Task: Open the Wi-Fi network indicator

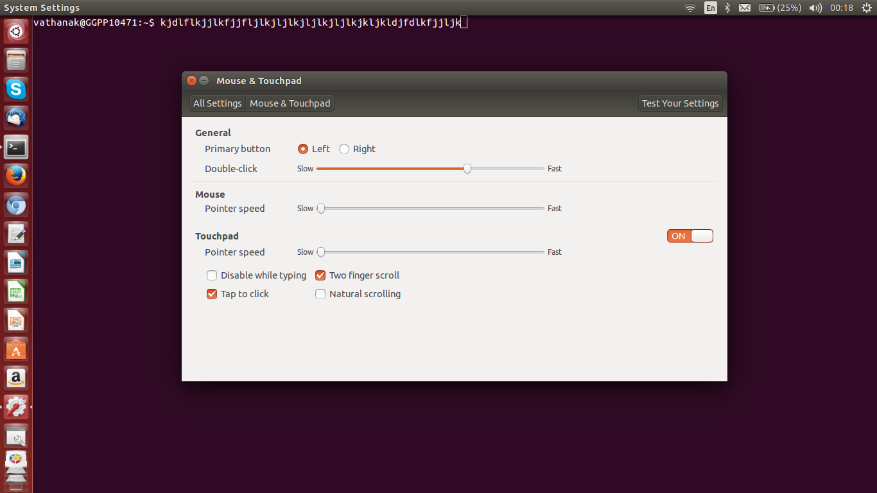Action: (690, 8)
